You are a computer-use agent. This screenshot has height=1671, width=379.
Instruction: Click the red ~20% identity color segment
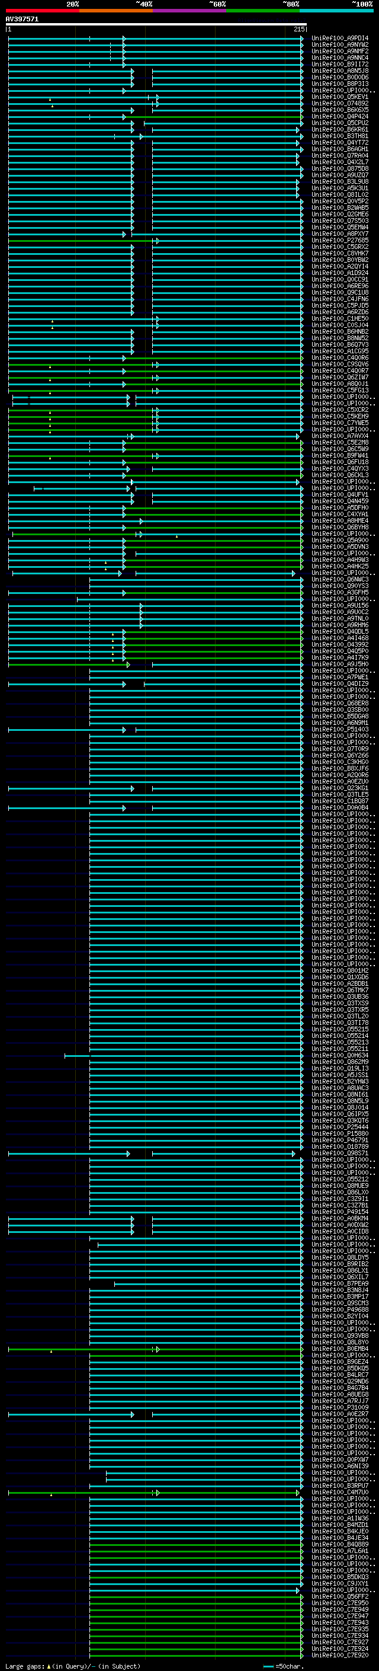point(42,11)
